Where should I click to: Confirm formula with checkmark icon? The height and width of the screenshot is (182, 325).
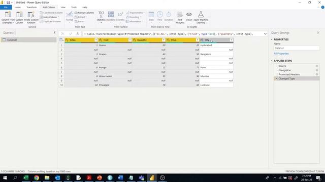point(71,34)
